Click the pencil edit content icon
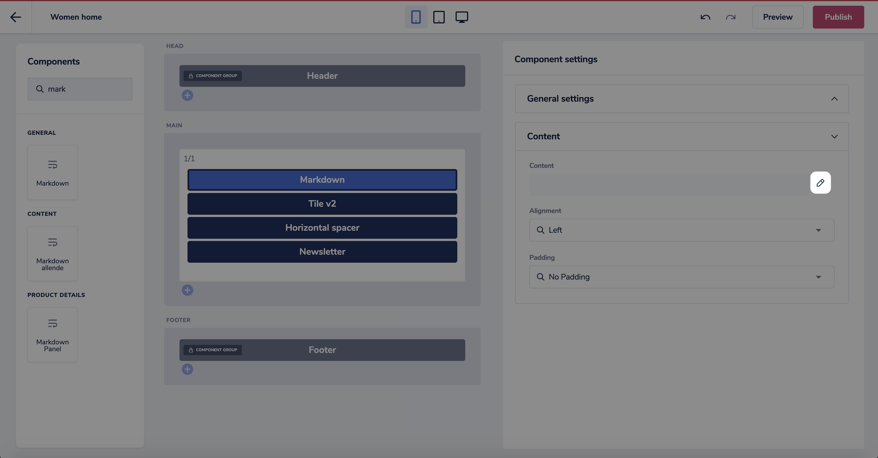Screen dimensions: 878x458 coord(820,182)
